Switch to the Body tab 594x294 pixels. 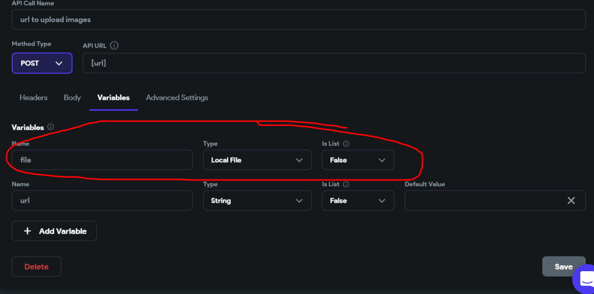(72, 97)
